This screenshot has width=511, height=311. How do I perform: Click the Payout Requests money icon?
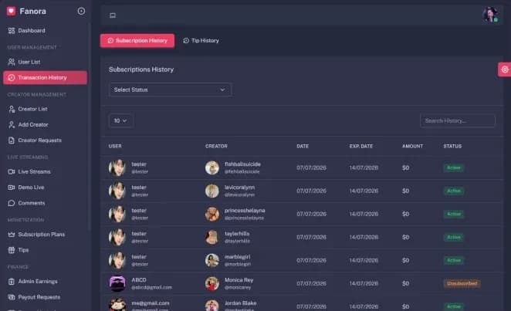point(12,297)
